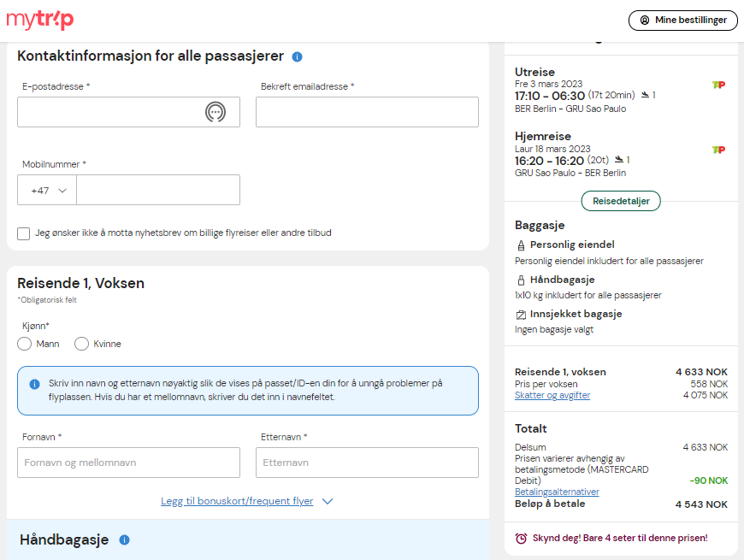744x560 pixels.
Task: Click the Bekreft emailadresse field
Action: pos(367,112)
